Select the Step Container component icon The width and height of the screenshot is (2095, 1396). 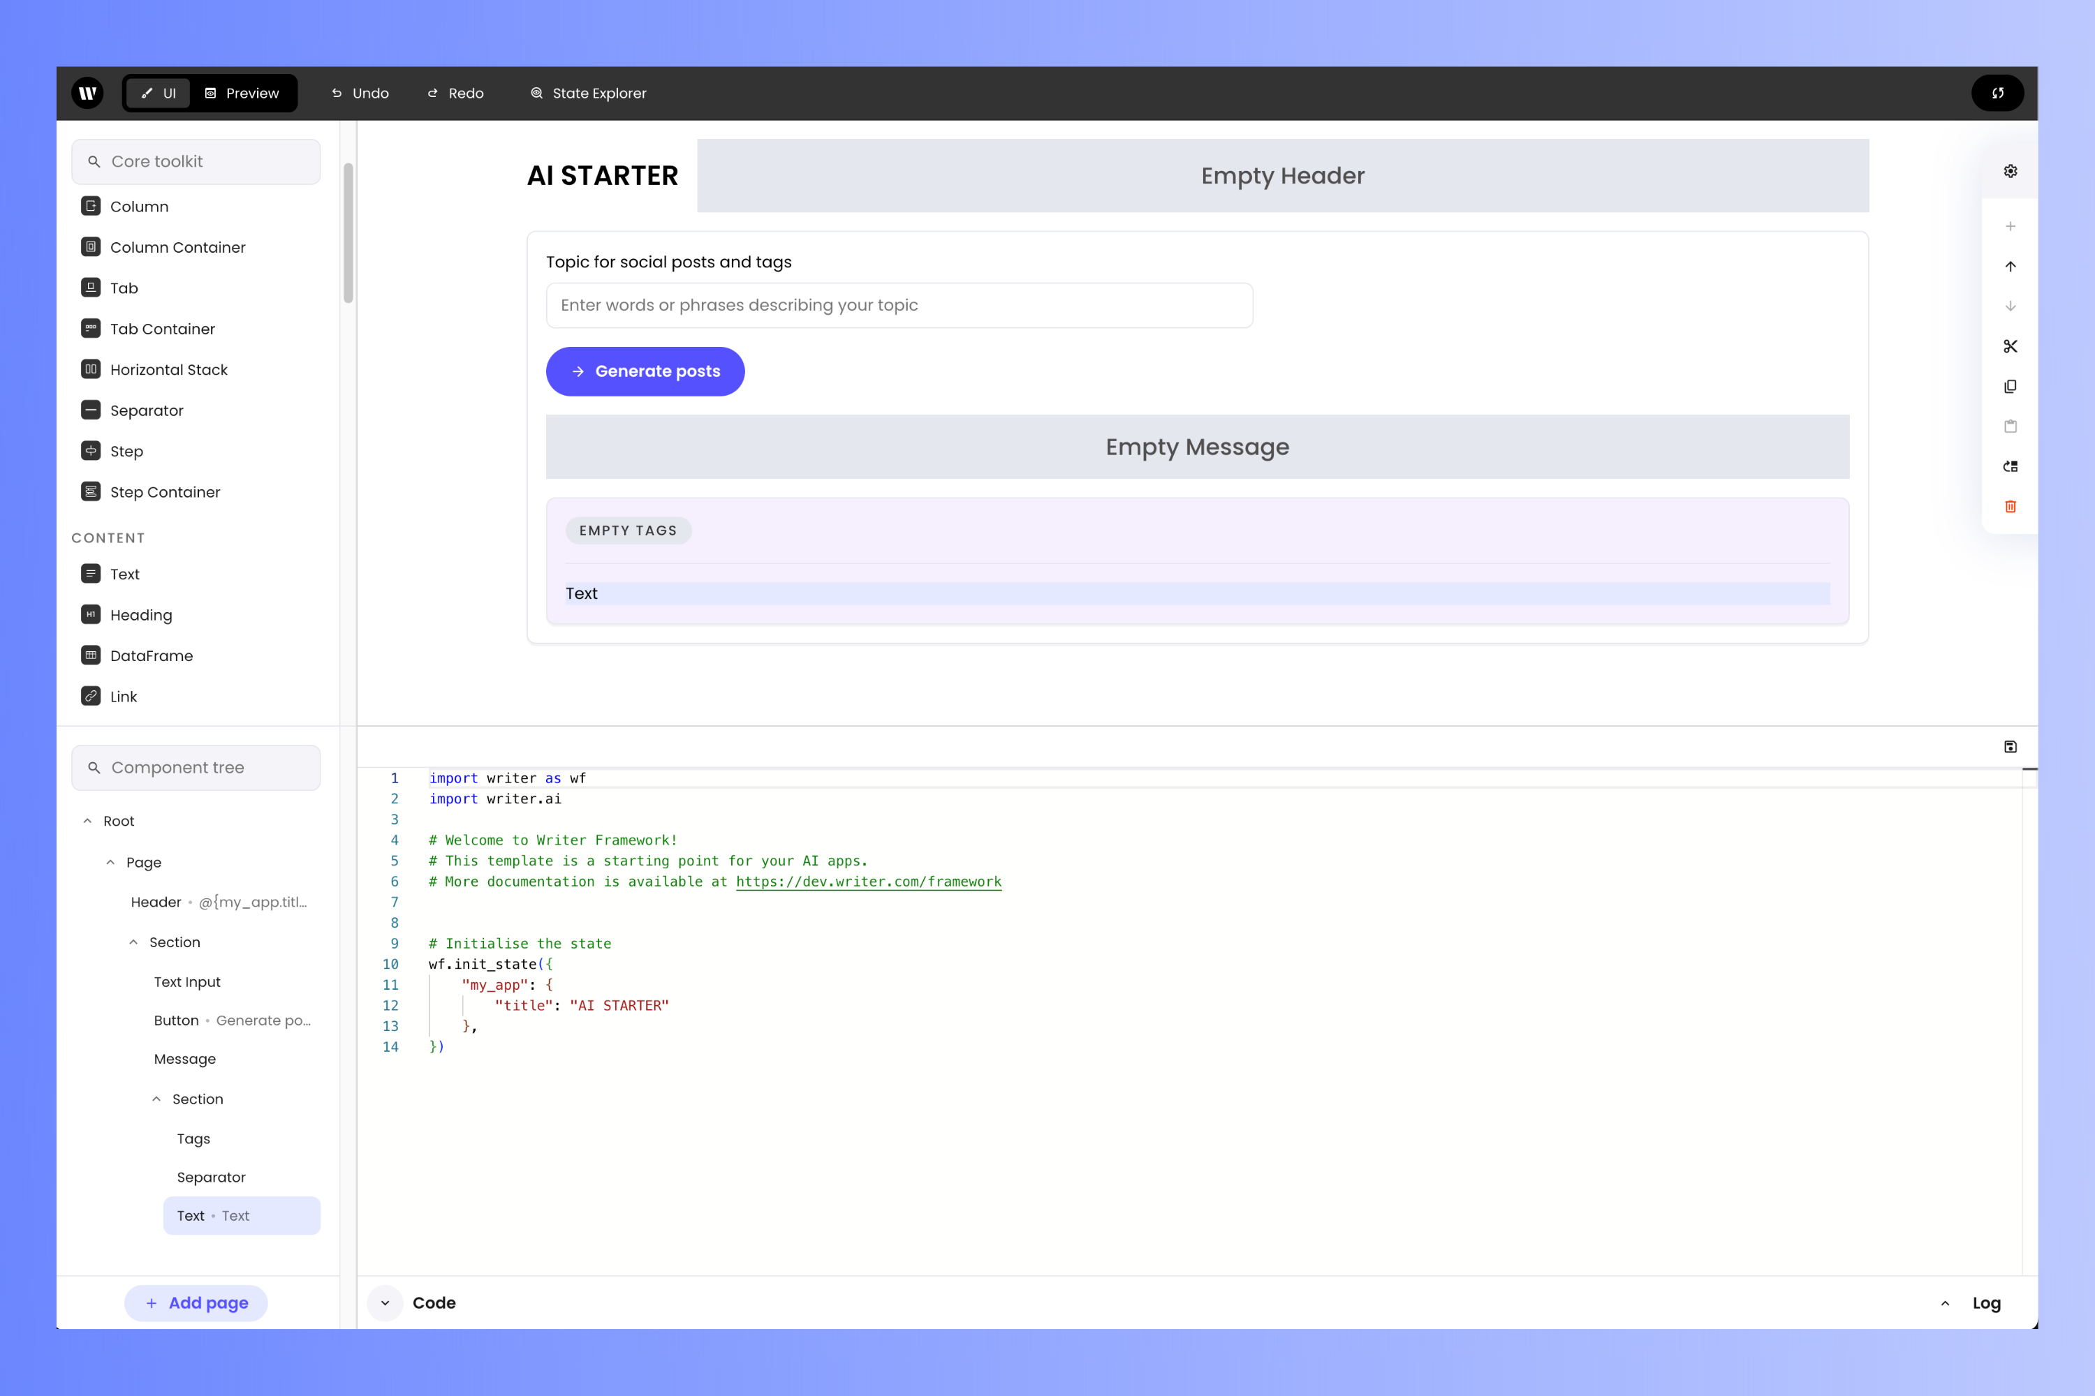(x=91, y=492)
